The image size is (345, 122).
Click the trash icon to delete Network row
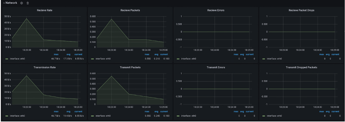[x=27, y=3]
